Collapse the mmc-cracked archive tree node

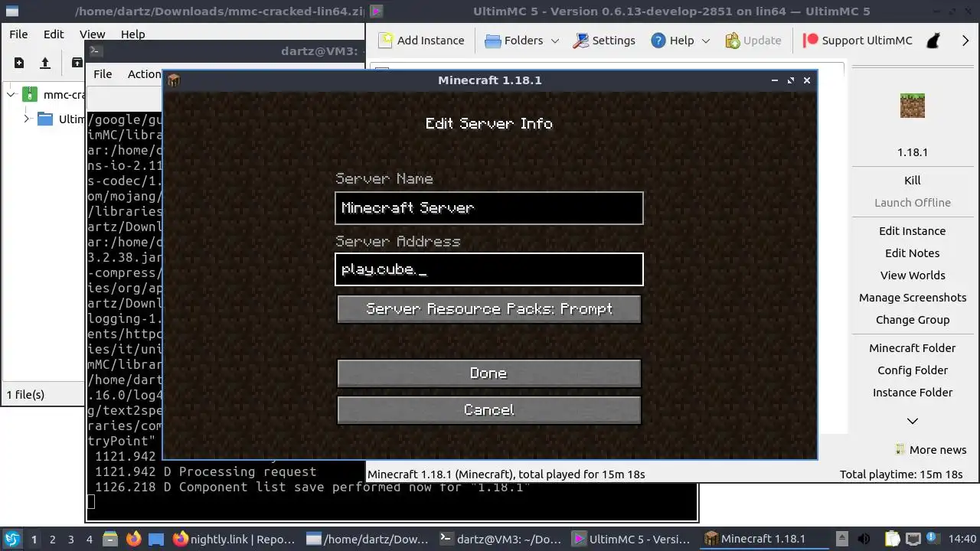click(x=11, y=95)
